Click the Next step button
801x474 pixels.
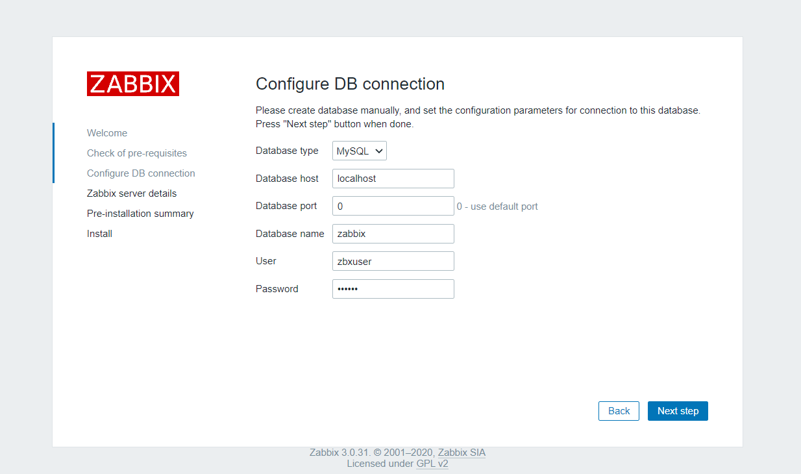click(678, 411)
